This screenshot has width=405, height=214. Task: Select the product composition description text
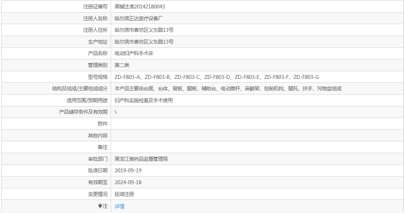228,89
